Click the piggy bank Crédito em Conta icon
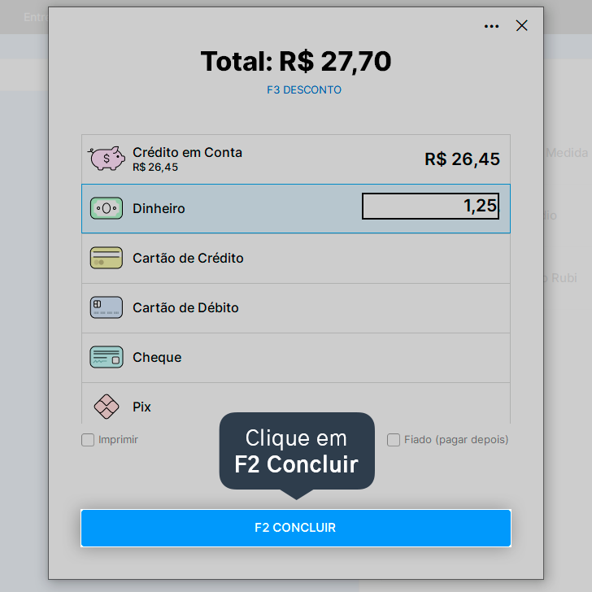The image size is (592, 592). (107, 159)
